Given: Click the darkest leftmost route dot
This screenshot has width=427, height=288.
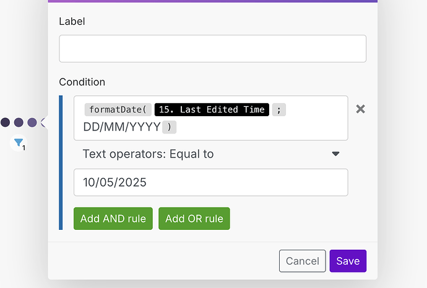Looking at the screenshot, I should [x=6, y=122].
